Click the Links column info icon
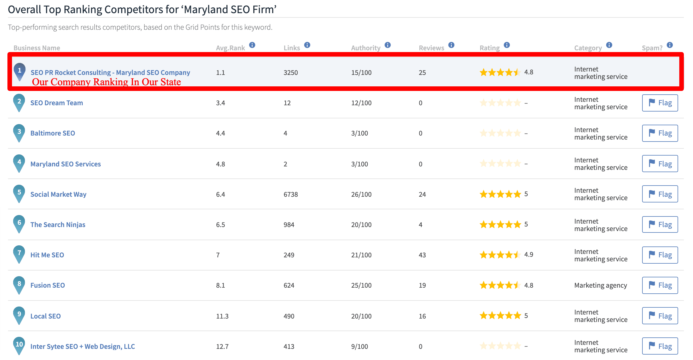The width and height of the screenshot is (693, 360). click(x=307, y=45)
